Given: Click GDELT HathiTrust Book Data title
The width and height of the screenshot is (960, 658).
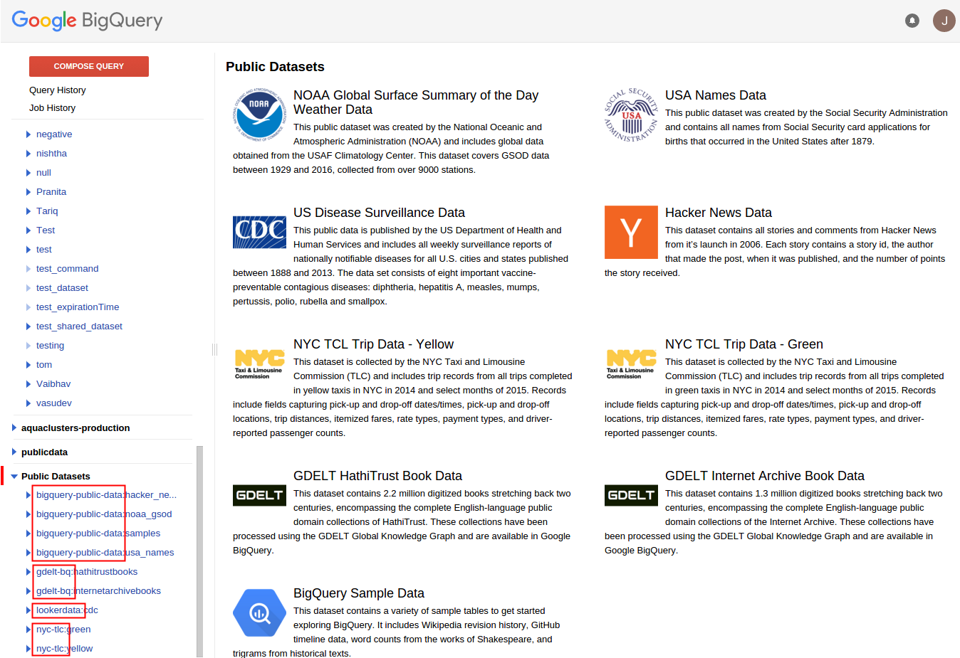Looking at the screenshot, I should 377,476.
